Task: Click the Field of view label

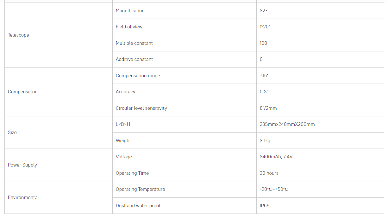Action: click(x=129, y=27)
